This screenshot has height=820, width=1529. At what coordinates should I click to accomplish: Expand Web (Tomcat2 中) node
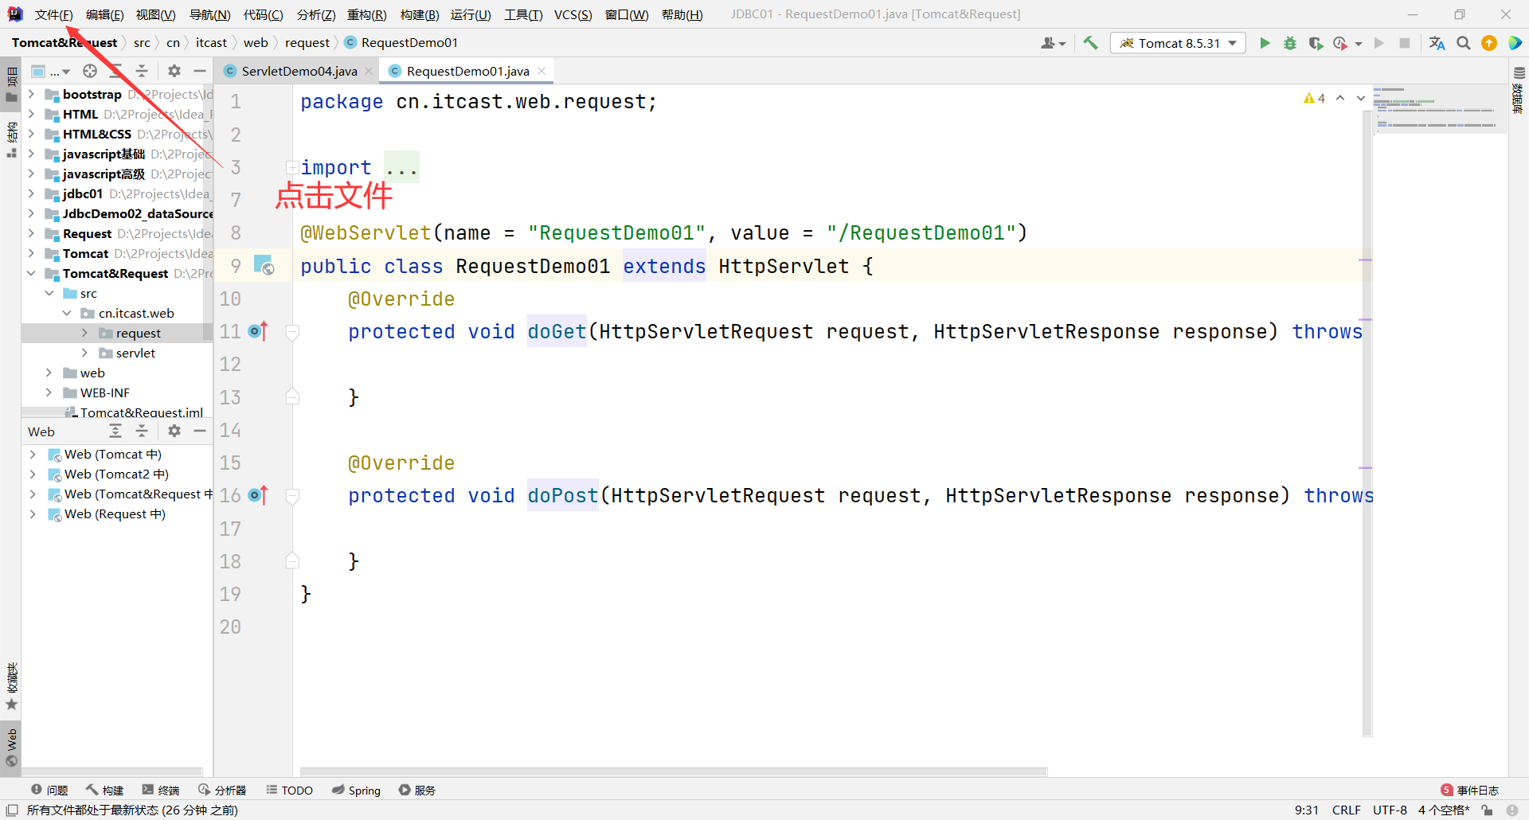[33, 474]
